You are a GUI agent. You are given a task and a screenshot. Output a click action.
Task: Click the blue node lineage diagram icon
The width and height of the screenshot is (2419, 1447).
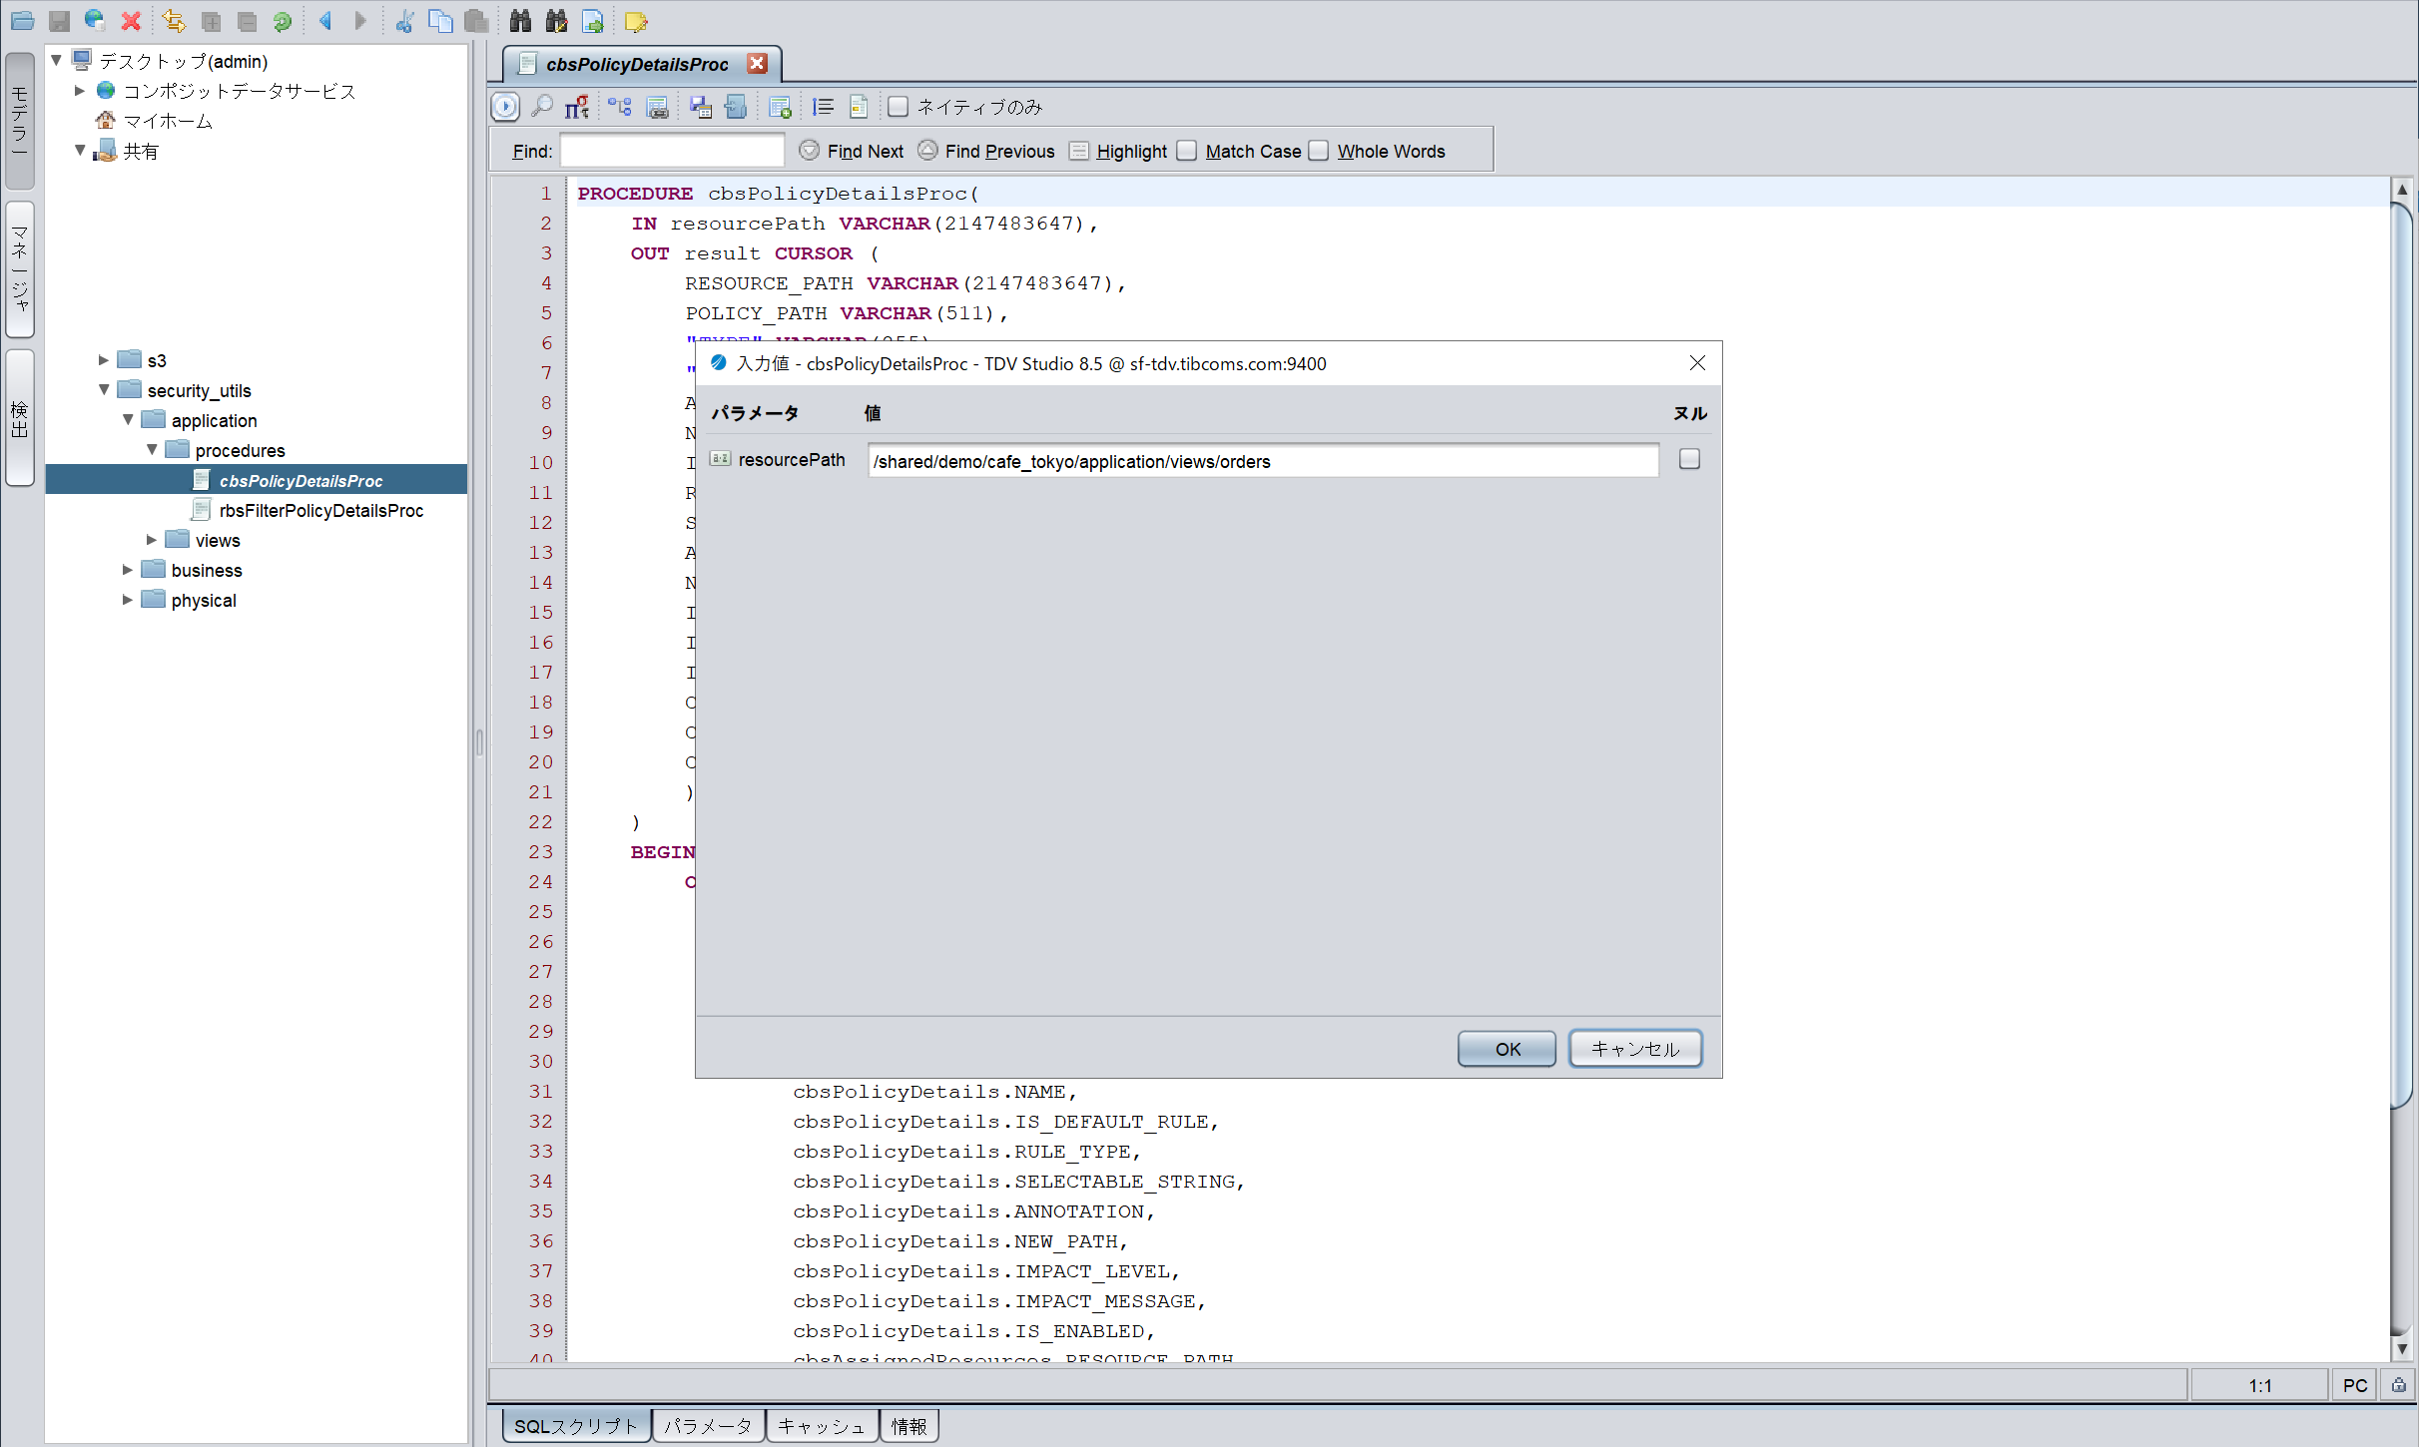(x=620, y=107)
